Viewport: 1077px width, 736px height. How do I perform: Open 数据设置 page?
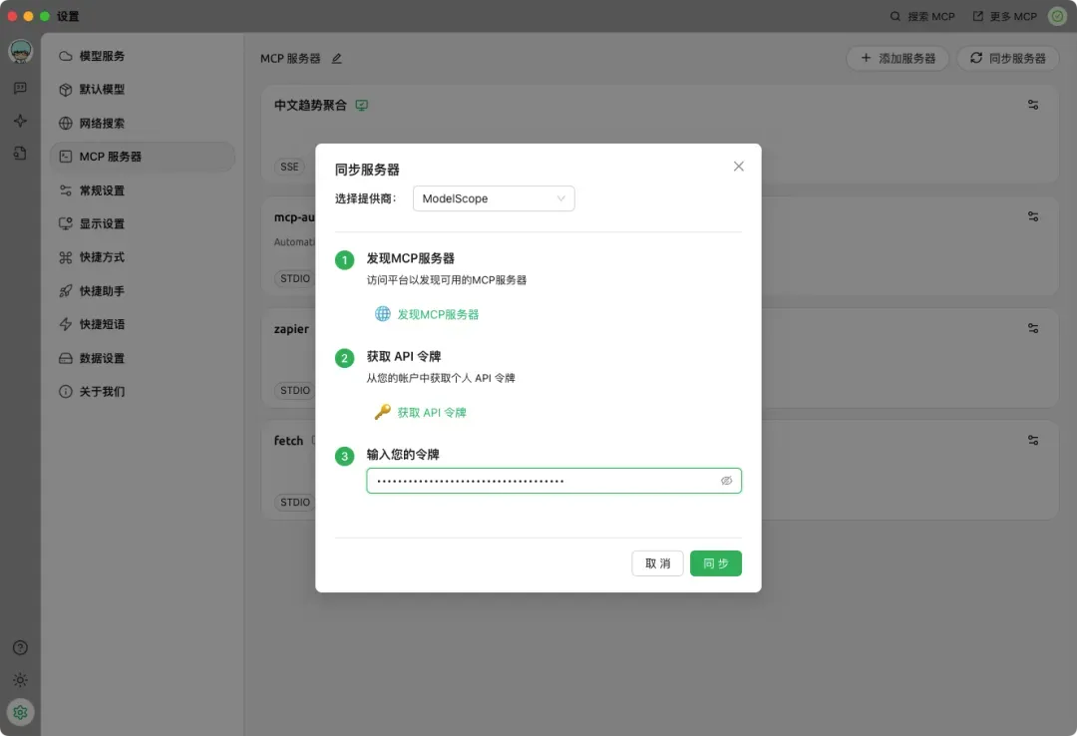[143, 358]
